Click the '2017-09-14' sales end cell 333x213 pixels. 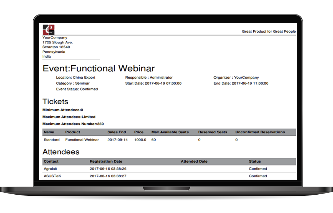pos(117,140)
